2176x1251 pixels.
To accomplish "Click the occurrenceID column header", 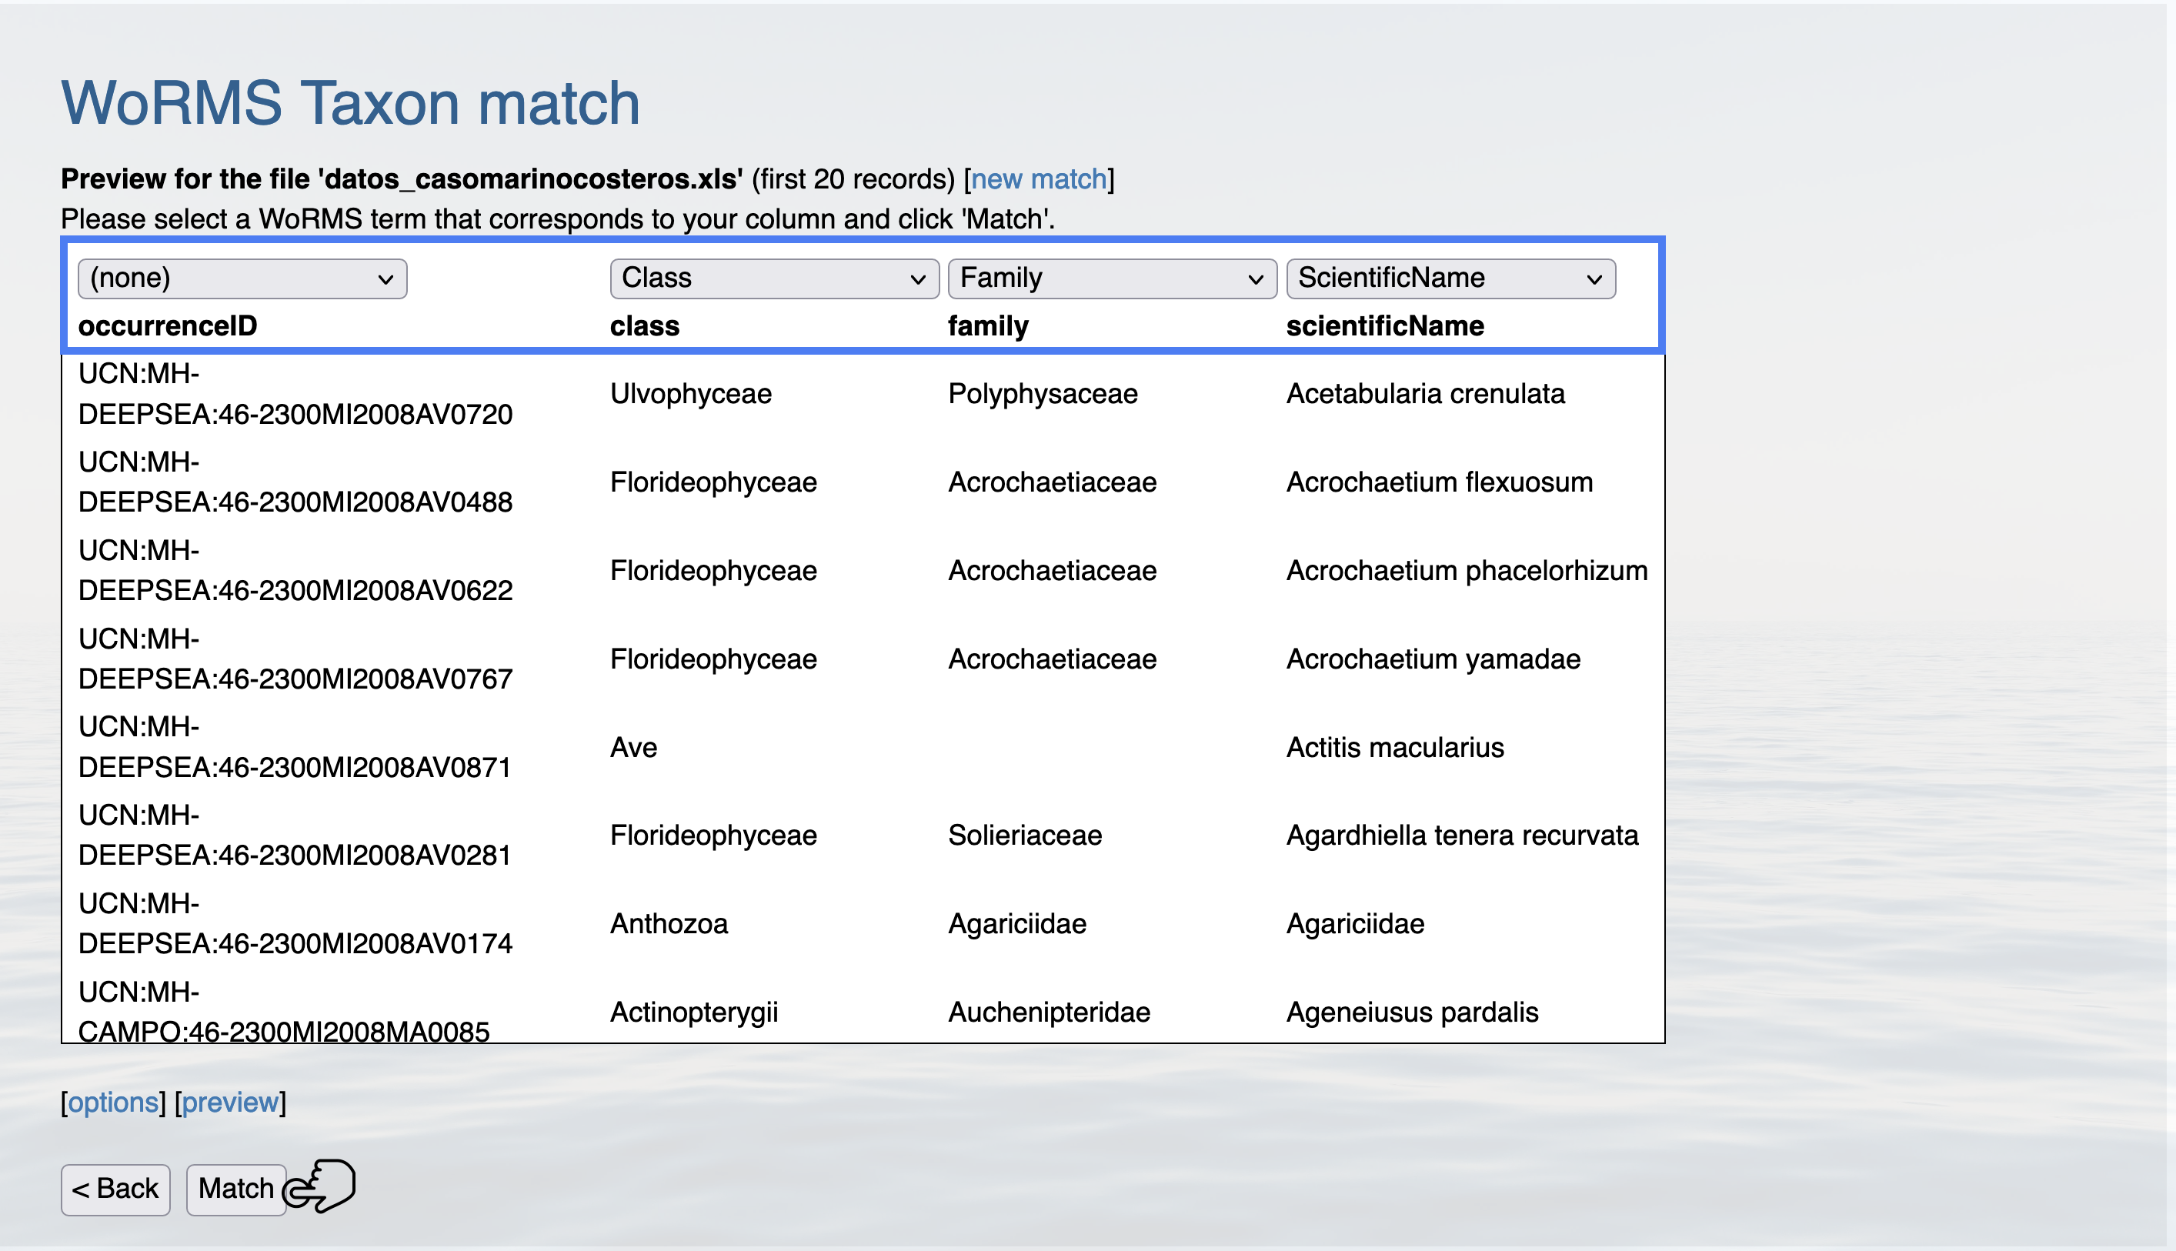I will pyautogui.click(x=168, y=325).
